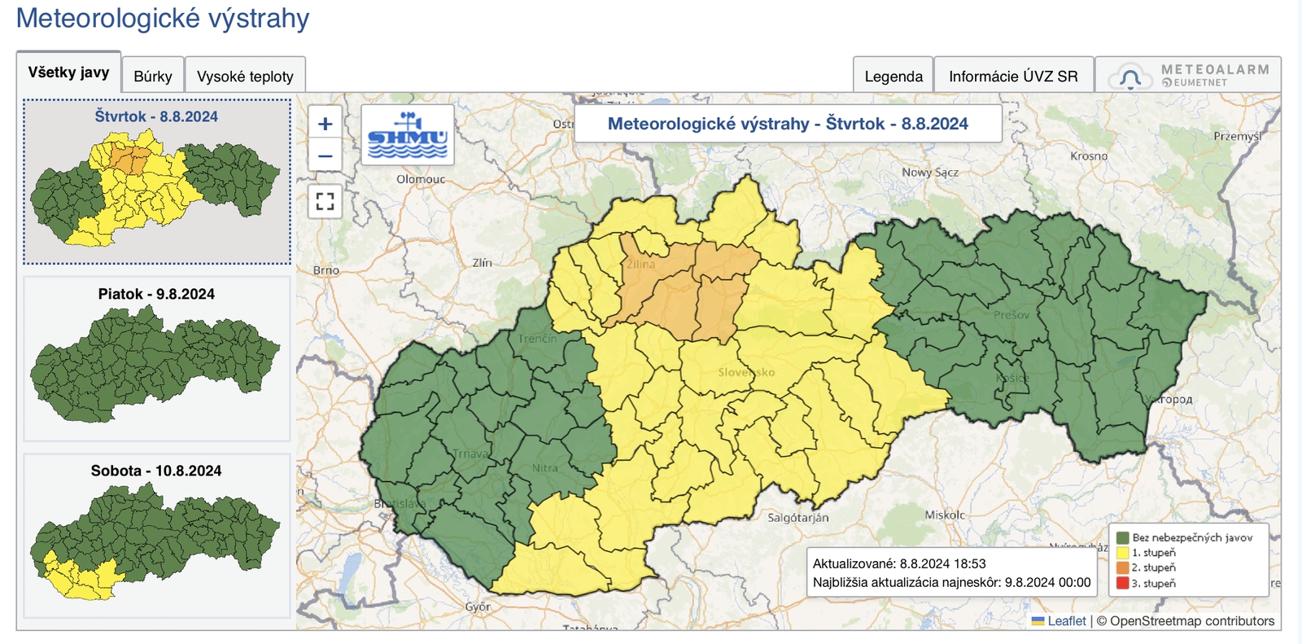Click the Salgótarján city label
1302x644 pixels.
(x=798, y=517)
